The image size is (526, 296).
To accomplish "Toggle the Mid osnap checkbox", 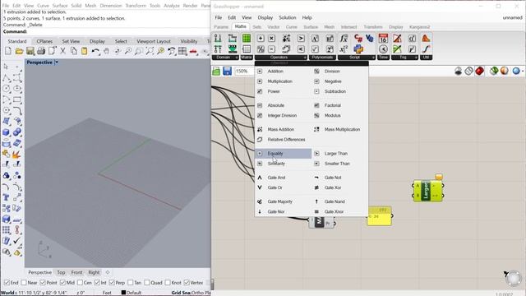I will click(62, 283).
